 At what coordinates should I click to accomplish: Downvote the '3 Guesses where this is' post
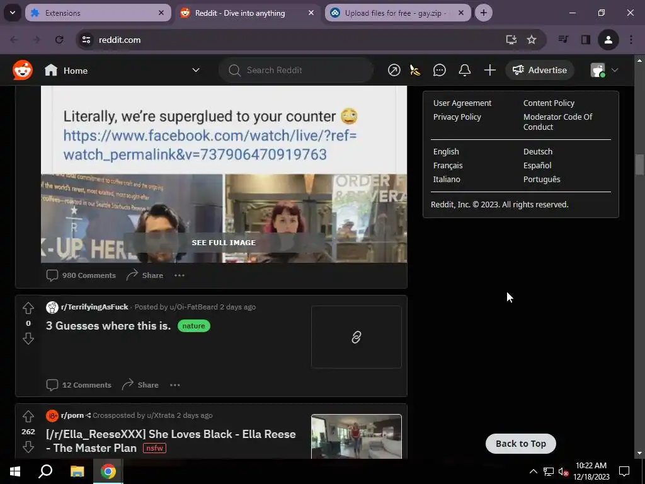28,338
